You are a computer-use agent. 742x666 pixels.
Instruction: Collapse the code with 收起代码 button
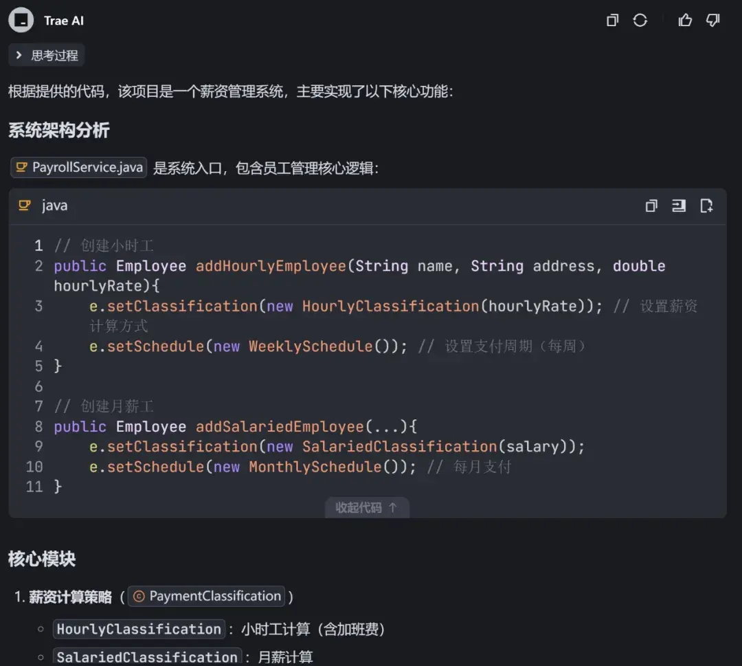pos(367,507)
